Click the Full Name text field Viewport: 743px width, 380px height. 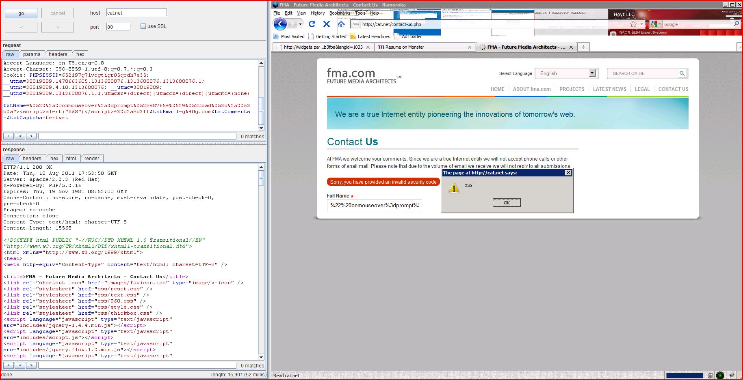coord(375,205)
